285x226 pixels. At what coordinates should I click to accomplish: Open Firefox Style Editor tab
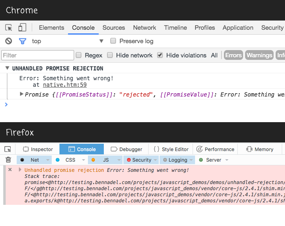coord(171,149)
